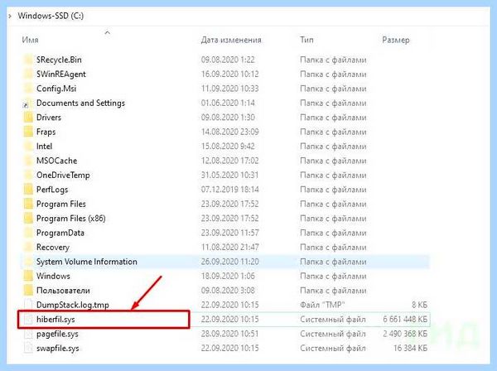Click the Recovery folder icon
497x371 pixels.
(28, 248)
